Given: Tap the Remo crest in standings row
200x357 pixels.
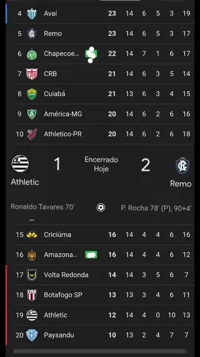Looking at the screenshot, I should click(32, 34).
